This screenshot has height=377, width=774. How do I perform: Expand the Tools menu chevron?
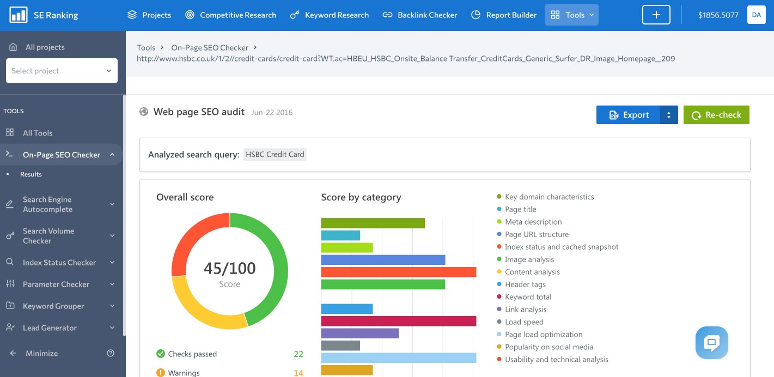click(592, 15)
